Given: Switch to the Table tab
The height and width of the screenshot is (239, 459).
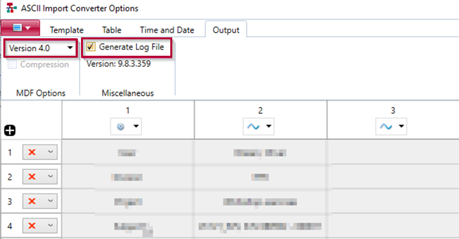Looking at the screenshot, I should tap(112, 30).
